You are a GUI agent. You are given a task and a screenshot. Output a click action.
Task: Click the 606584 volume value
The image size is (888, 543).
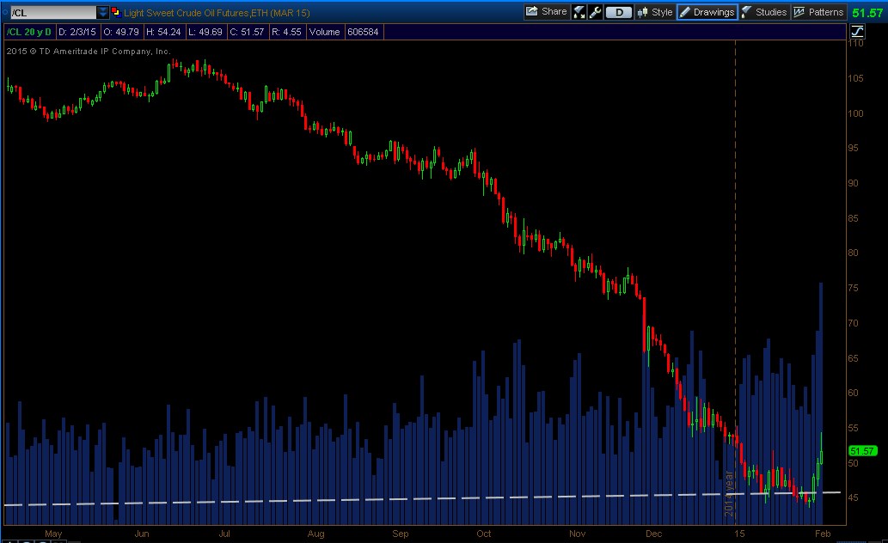(363, 33)
